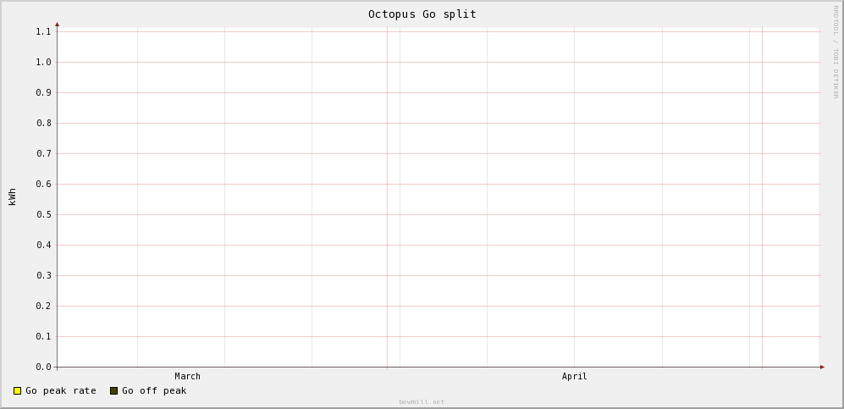Click the 0.0 y-axis value
This screenshot has height=409, width=844.
click(x=44, y=367)
